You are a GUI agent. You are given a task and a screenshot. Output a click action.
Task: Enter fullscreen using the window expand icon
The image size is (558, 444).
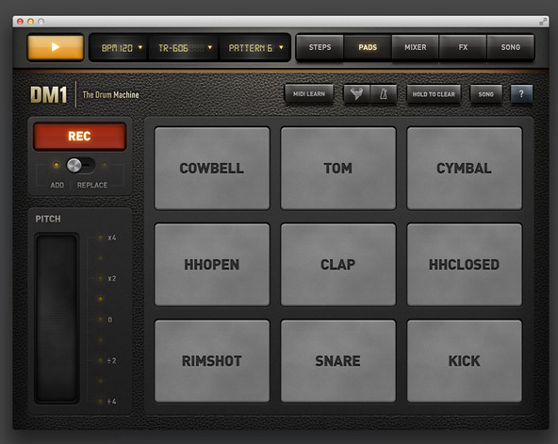click(x=543, y=22)
